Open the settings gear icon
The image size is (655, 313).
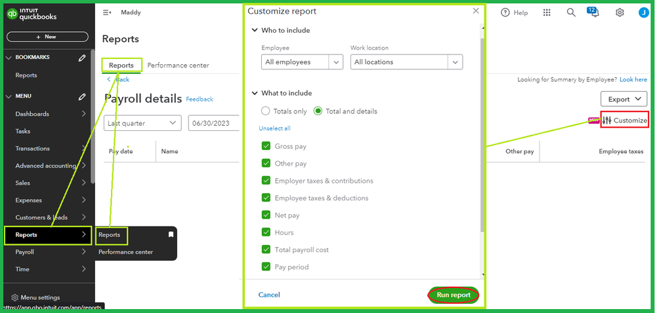click(x=620, y=13)
